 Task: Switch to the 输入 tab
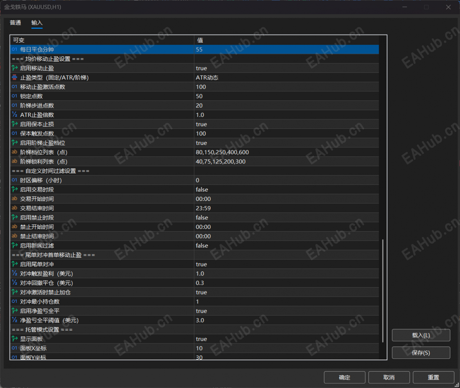pyautogui.click(x=37, y=23)
